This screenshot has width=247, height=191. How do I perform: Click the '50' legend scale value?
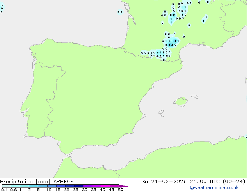120,189
